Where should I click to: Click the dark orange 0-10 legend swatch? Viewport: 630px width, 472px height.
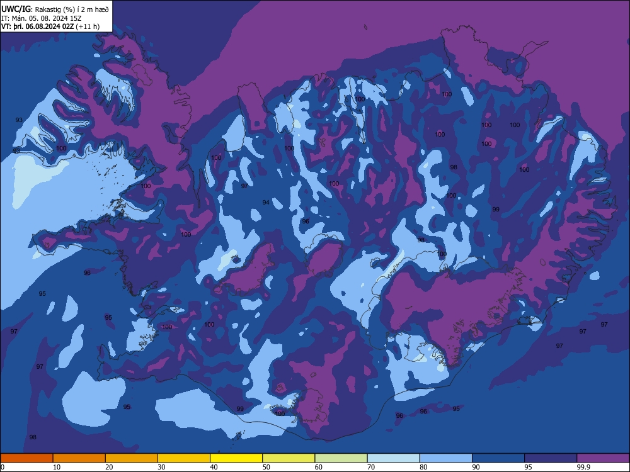click(26, 458)
